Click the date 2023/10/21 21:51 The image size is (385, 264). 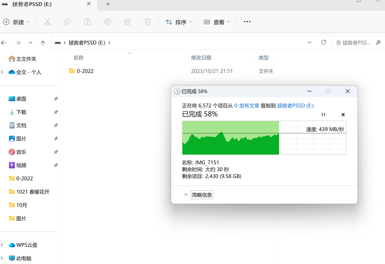tap(212, 71)
